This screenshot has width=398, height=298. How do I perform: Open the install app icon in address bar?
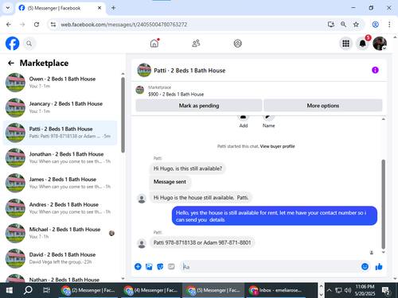click(331, 25)
